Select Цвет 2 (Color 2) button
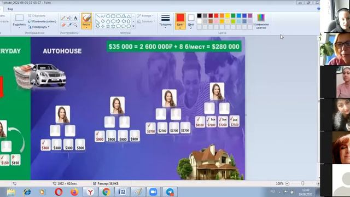 click(191, 21)
